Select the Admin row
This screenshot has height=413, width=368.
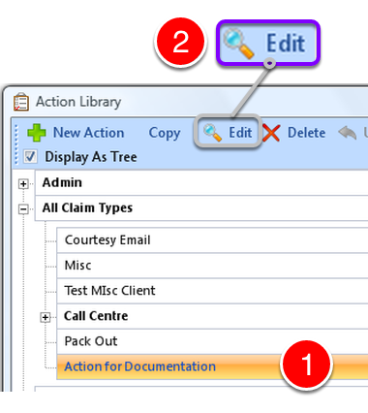tap(201, 183)
